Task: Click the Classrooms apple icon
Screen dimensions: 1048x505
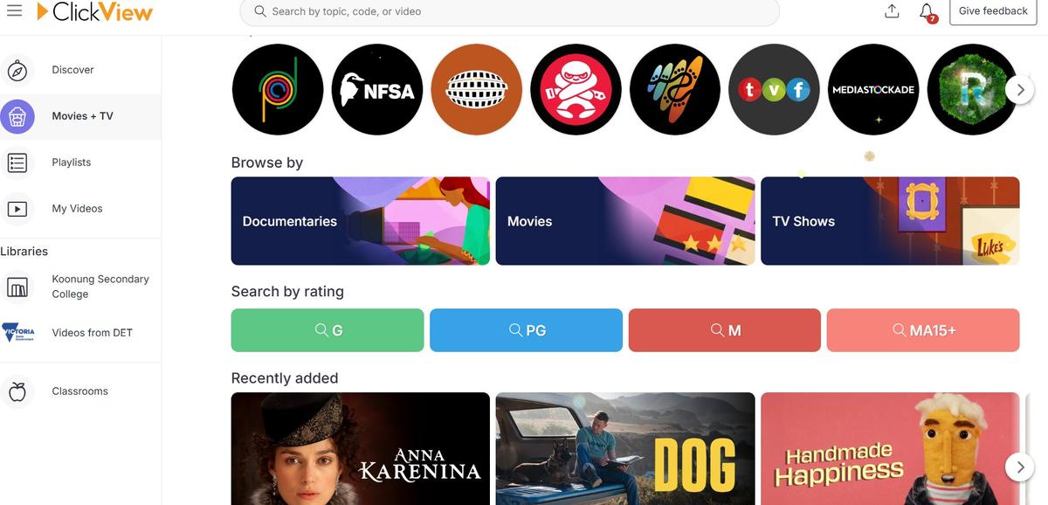Action: [17, 391]
